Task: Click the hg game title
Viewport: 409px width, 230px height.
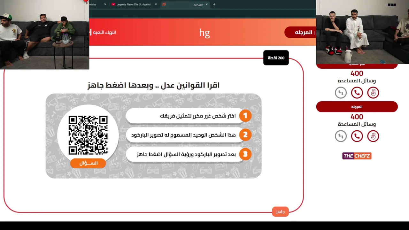Action: [204, 33]
